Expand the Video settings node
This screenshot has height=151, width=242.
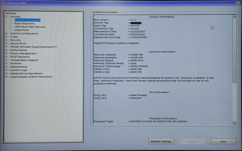[6, 37]
